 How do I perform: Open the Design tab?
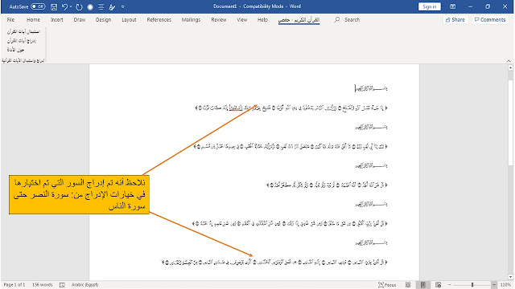[104, 19]
